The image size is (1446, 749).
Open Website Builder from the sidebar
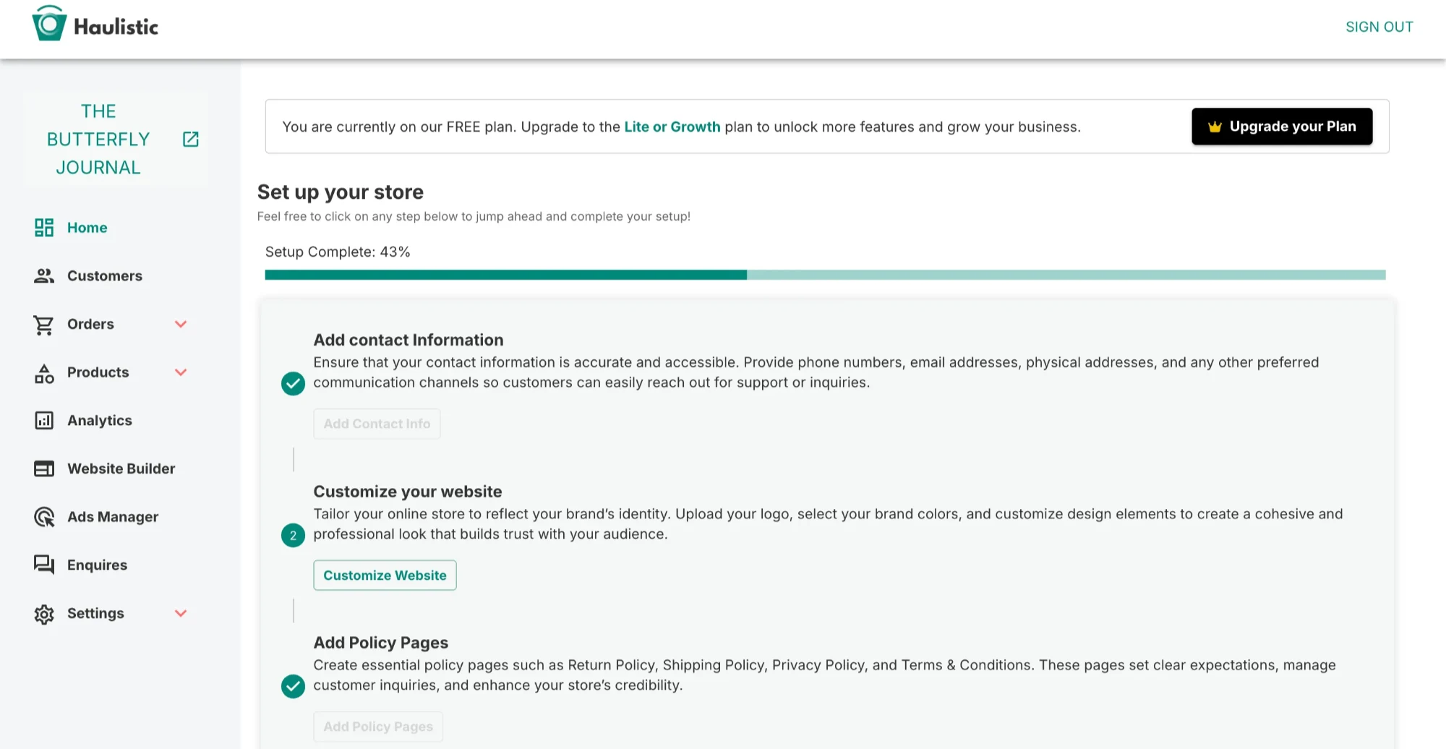coord(121,468)
